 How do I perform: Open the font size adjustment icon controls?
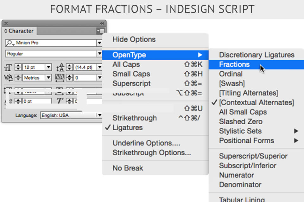tap(9, 67)
